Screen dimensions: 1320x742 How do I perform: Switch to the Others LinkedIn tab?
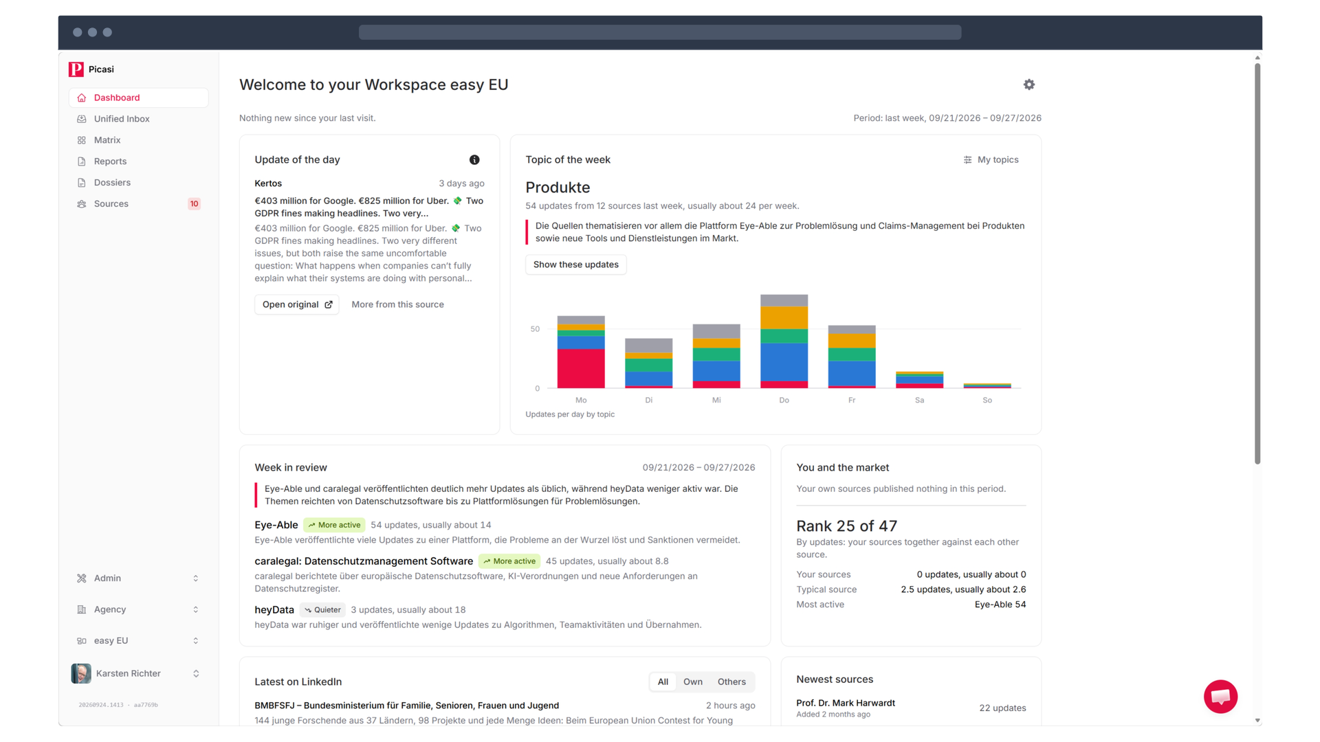[x=731, y=682]
